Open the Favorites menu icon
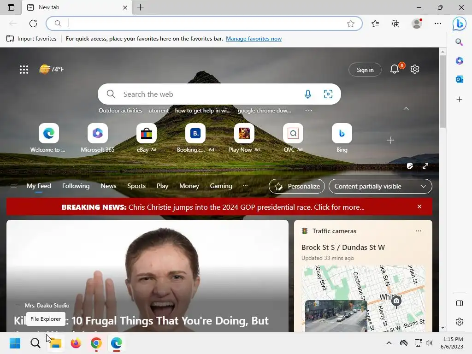472x354 pixels. click(375, 24)
